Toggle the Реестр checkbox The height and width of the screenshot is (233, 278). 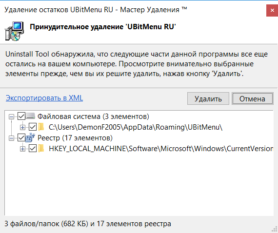tap(21, 137)
